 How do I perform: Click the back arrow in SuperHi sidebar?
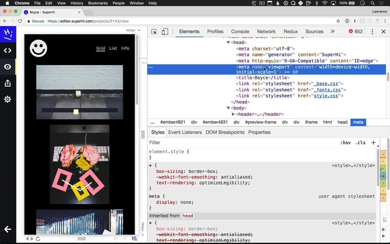click(x=8, y=229)
